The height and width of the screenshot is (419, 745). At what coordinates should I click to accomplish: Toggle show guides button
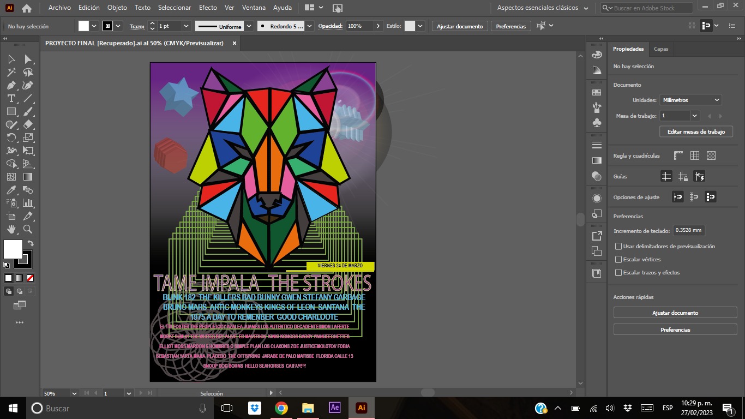pos(666,176)
